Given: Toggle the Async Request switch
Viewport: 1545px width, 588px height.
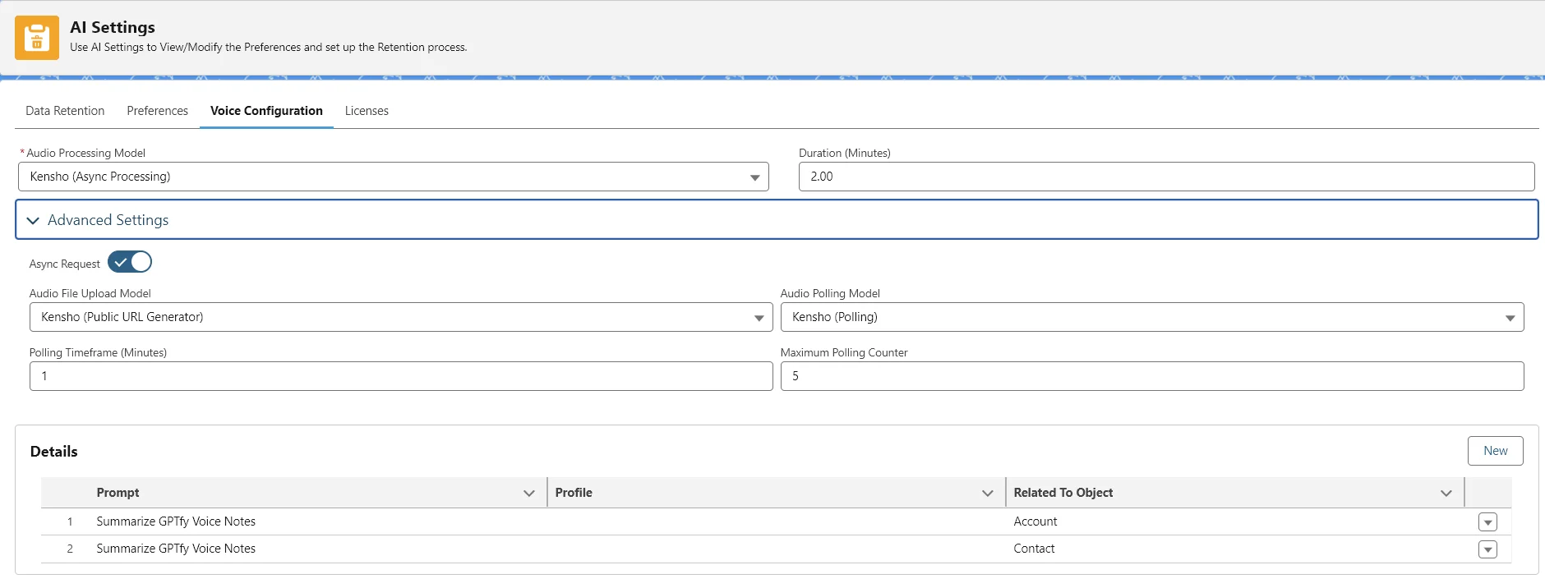Looking at the screenshot, I should click(130, 262).
